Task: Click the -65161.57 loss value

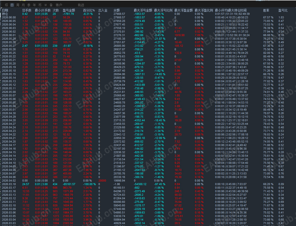Action: pos(69,184)
